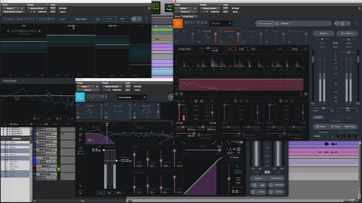This screenshot has height=203, width=362.
Task: Edit the DRUMS preset name pencil icon
Action: 230,23
